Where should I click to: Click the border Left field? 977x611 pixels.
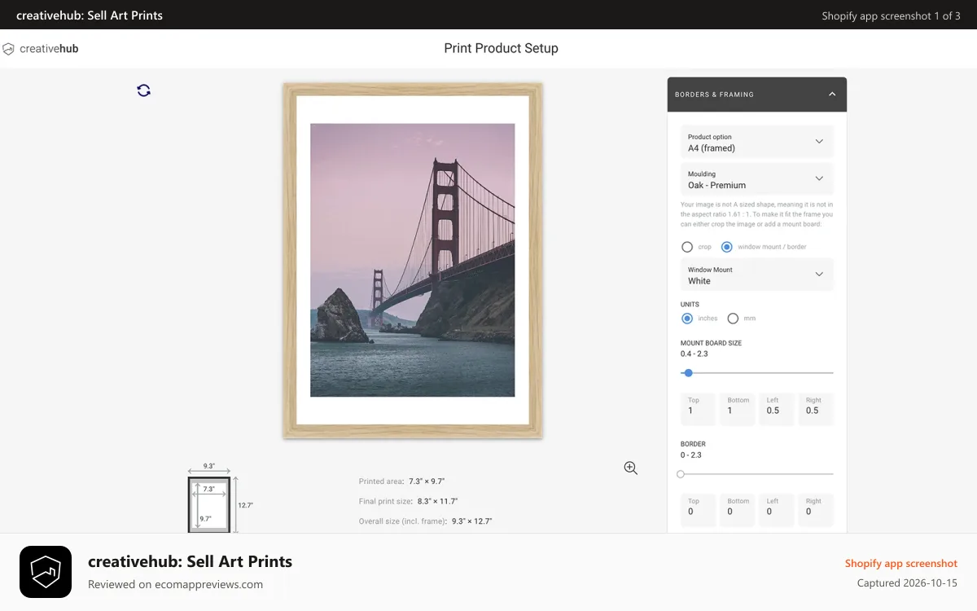click(x=777, y=510)
